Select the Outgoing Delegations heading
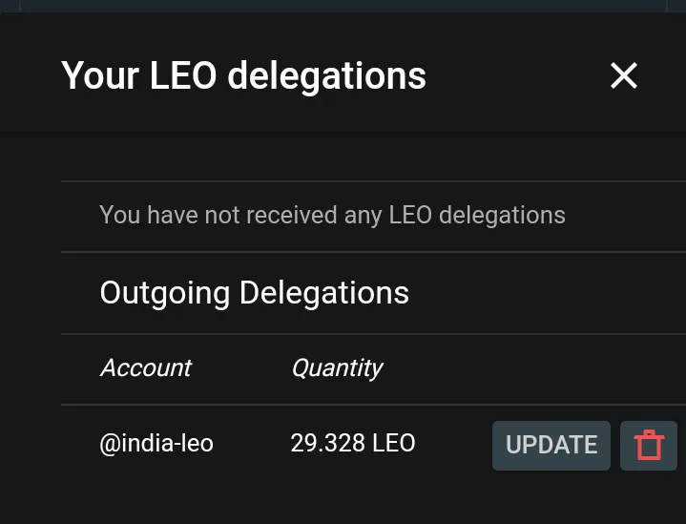Screen dimensions: 686x524 254,293
